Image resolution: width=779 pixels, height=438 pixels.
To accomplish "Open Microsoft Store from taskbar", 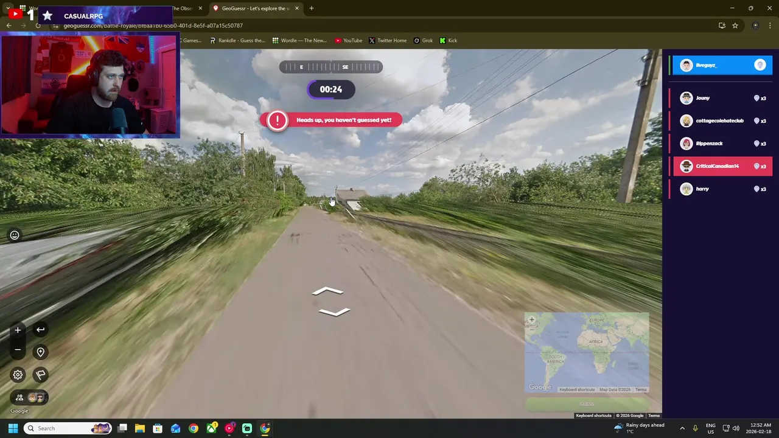I will pyautogui.click(x=158, y=428).
